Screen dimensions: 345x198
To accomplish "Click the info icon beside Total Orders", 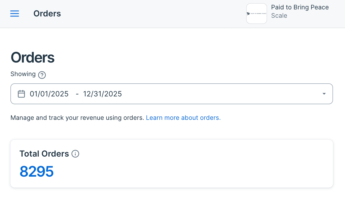I will click(75, 154).
